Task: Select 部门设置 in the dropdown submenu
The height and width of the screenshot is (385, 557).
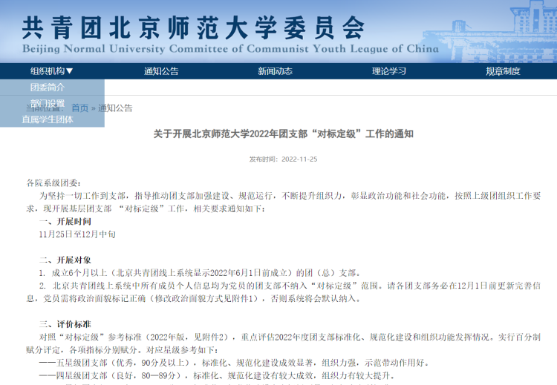Action: point(48,103)
